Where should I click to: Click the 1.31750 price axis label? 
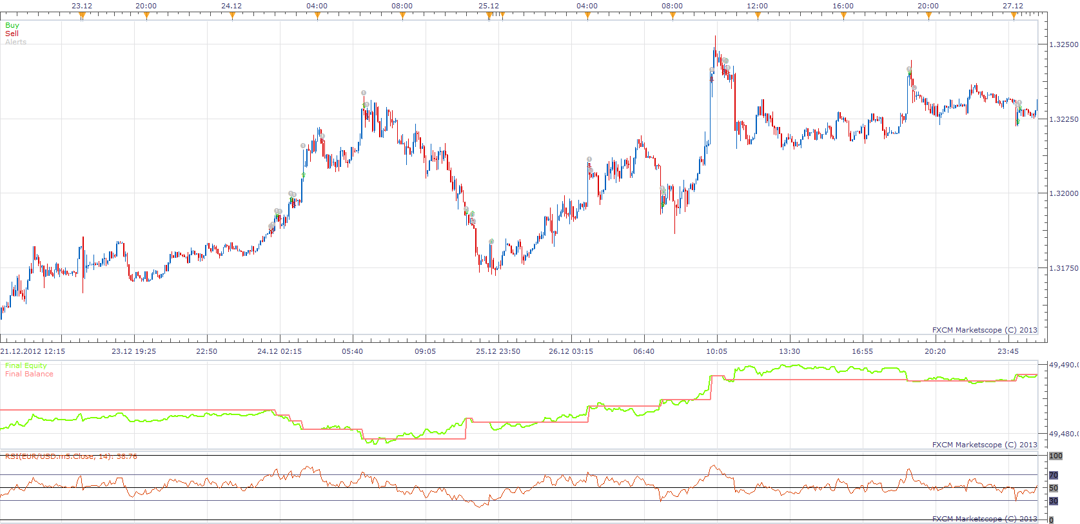click(x=1064, y=268)
